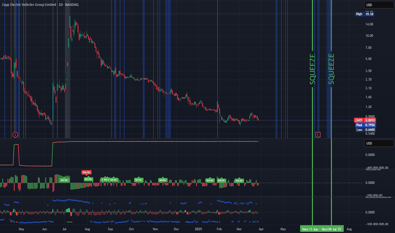
Task: Click the 7.00 price axis value
Action: click(x=368, y=47)
